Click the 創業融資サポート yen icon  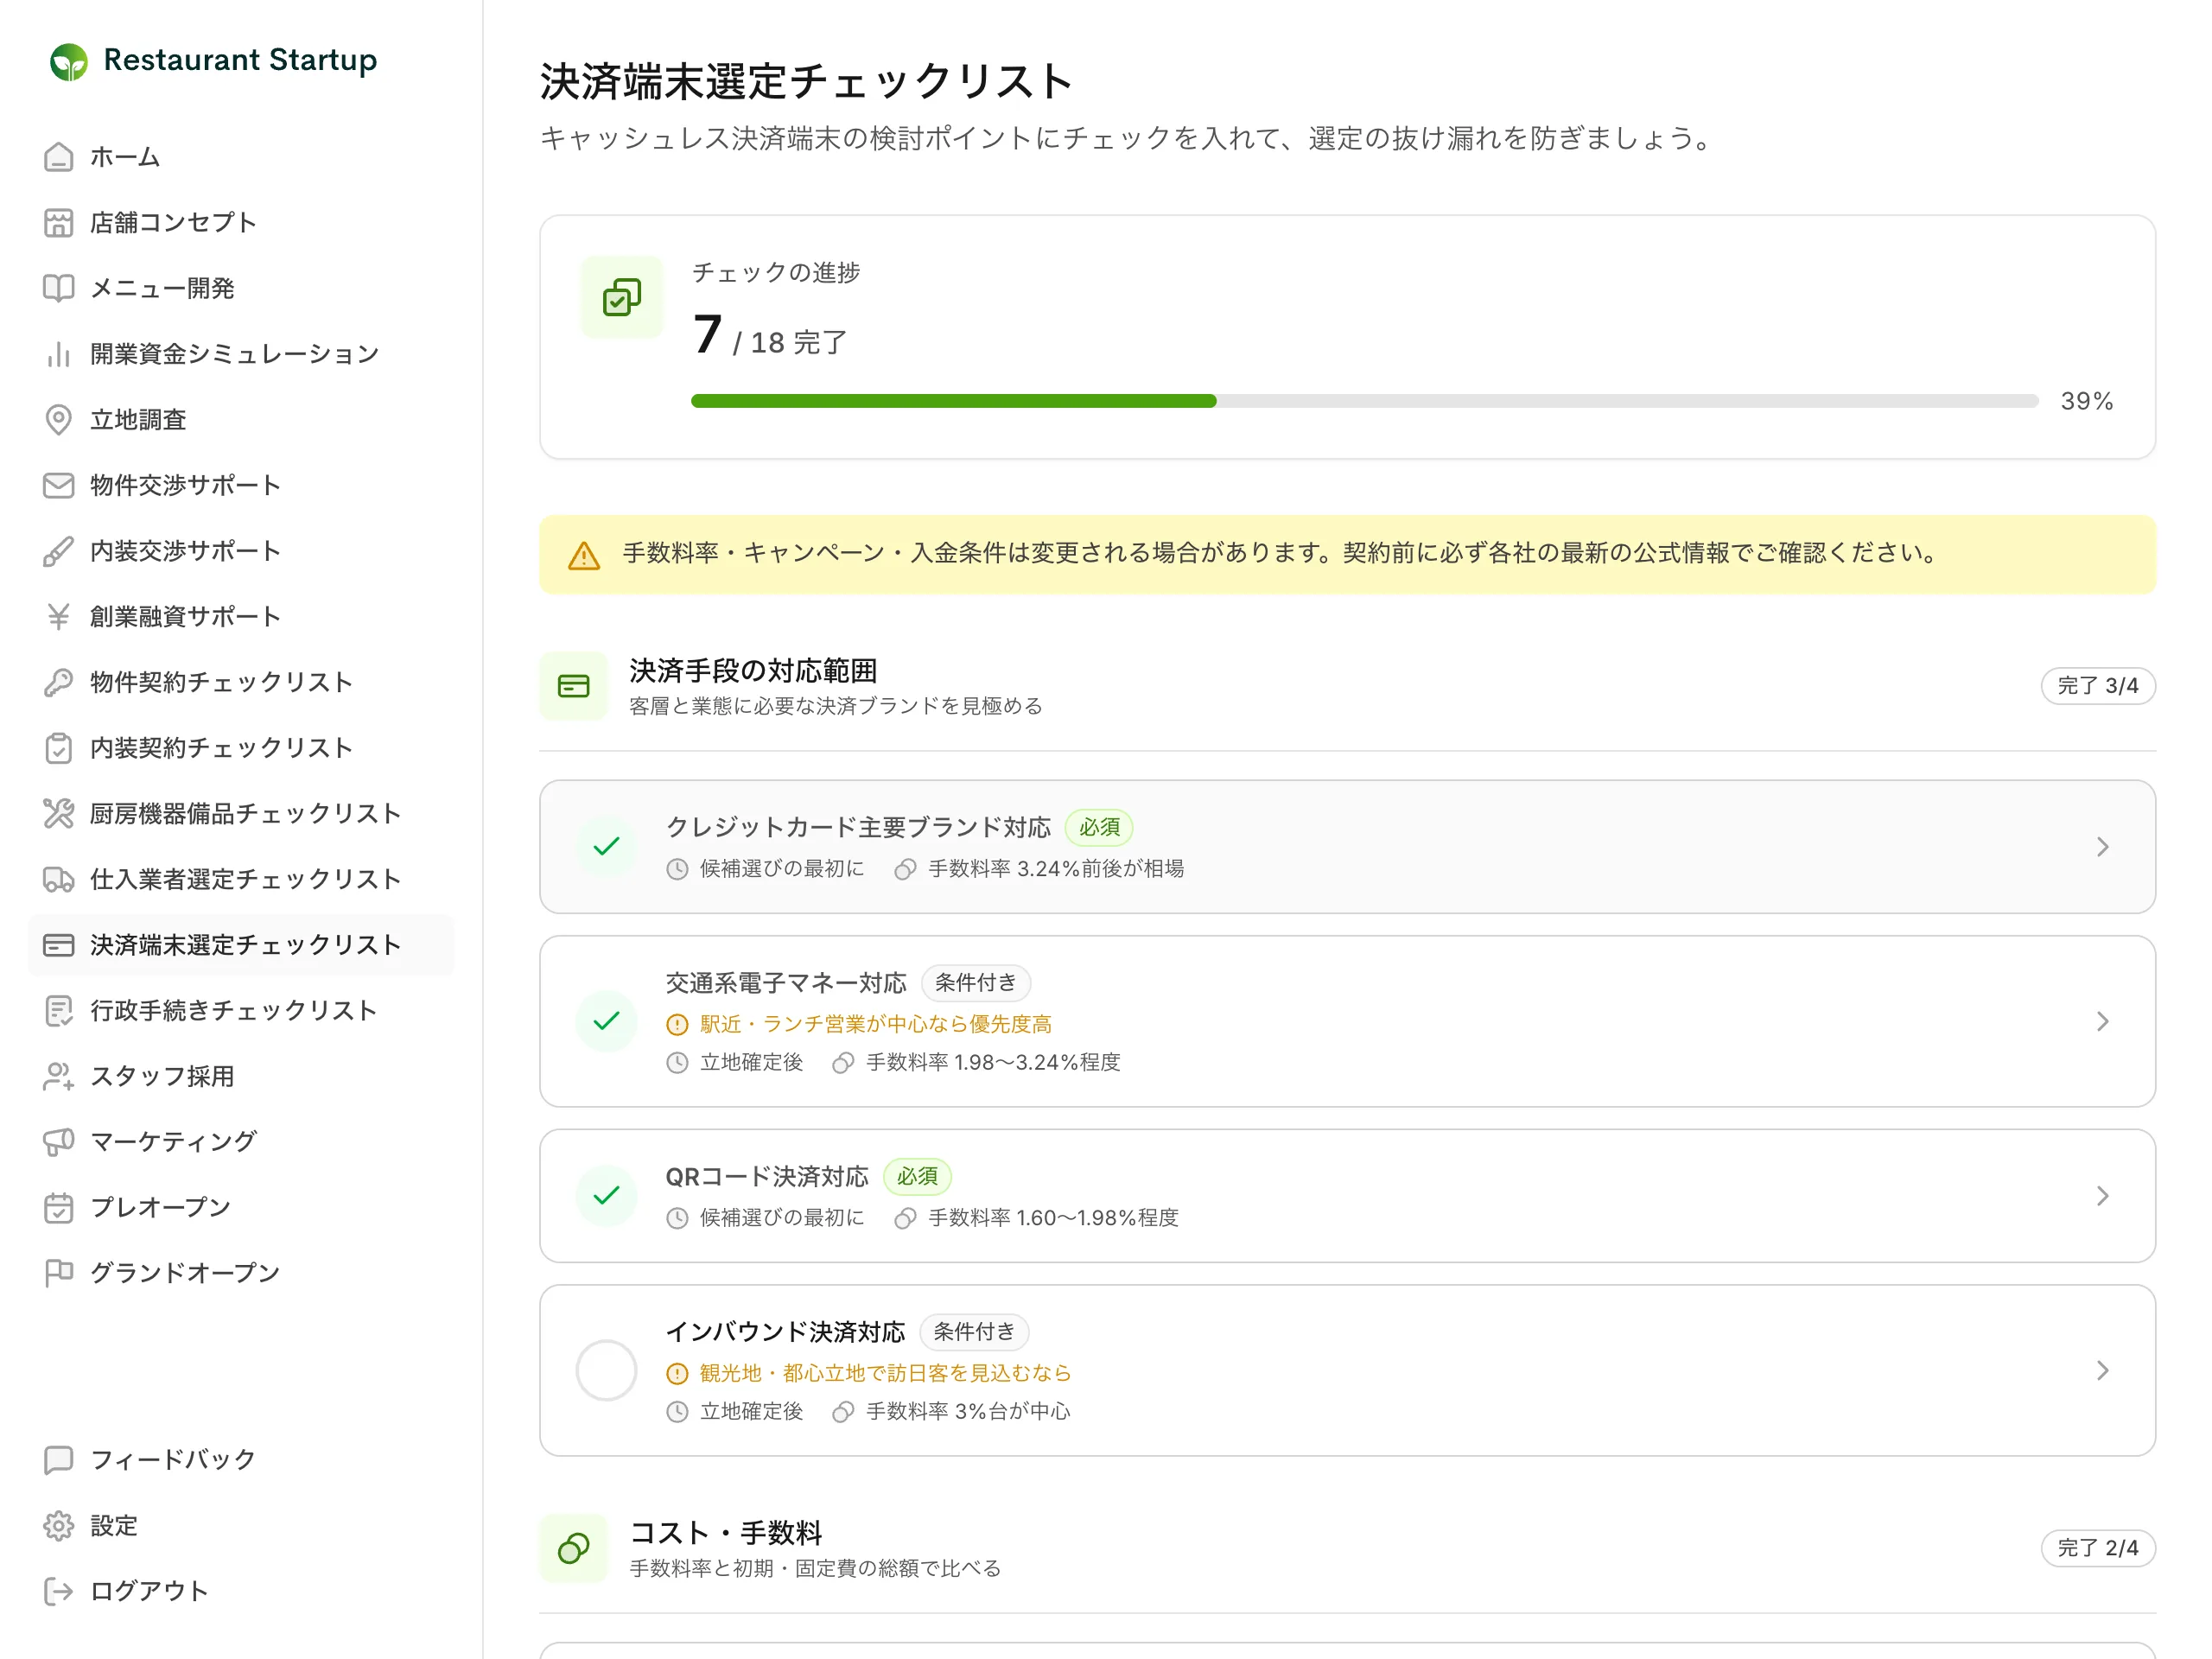pyautogui.click(x=59, y=616)
